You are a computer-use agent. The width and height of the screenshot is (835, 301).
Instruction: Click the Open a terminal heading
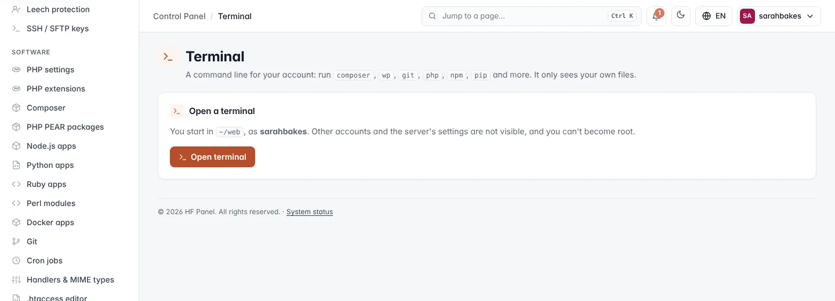[x=222, y=111]
